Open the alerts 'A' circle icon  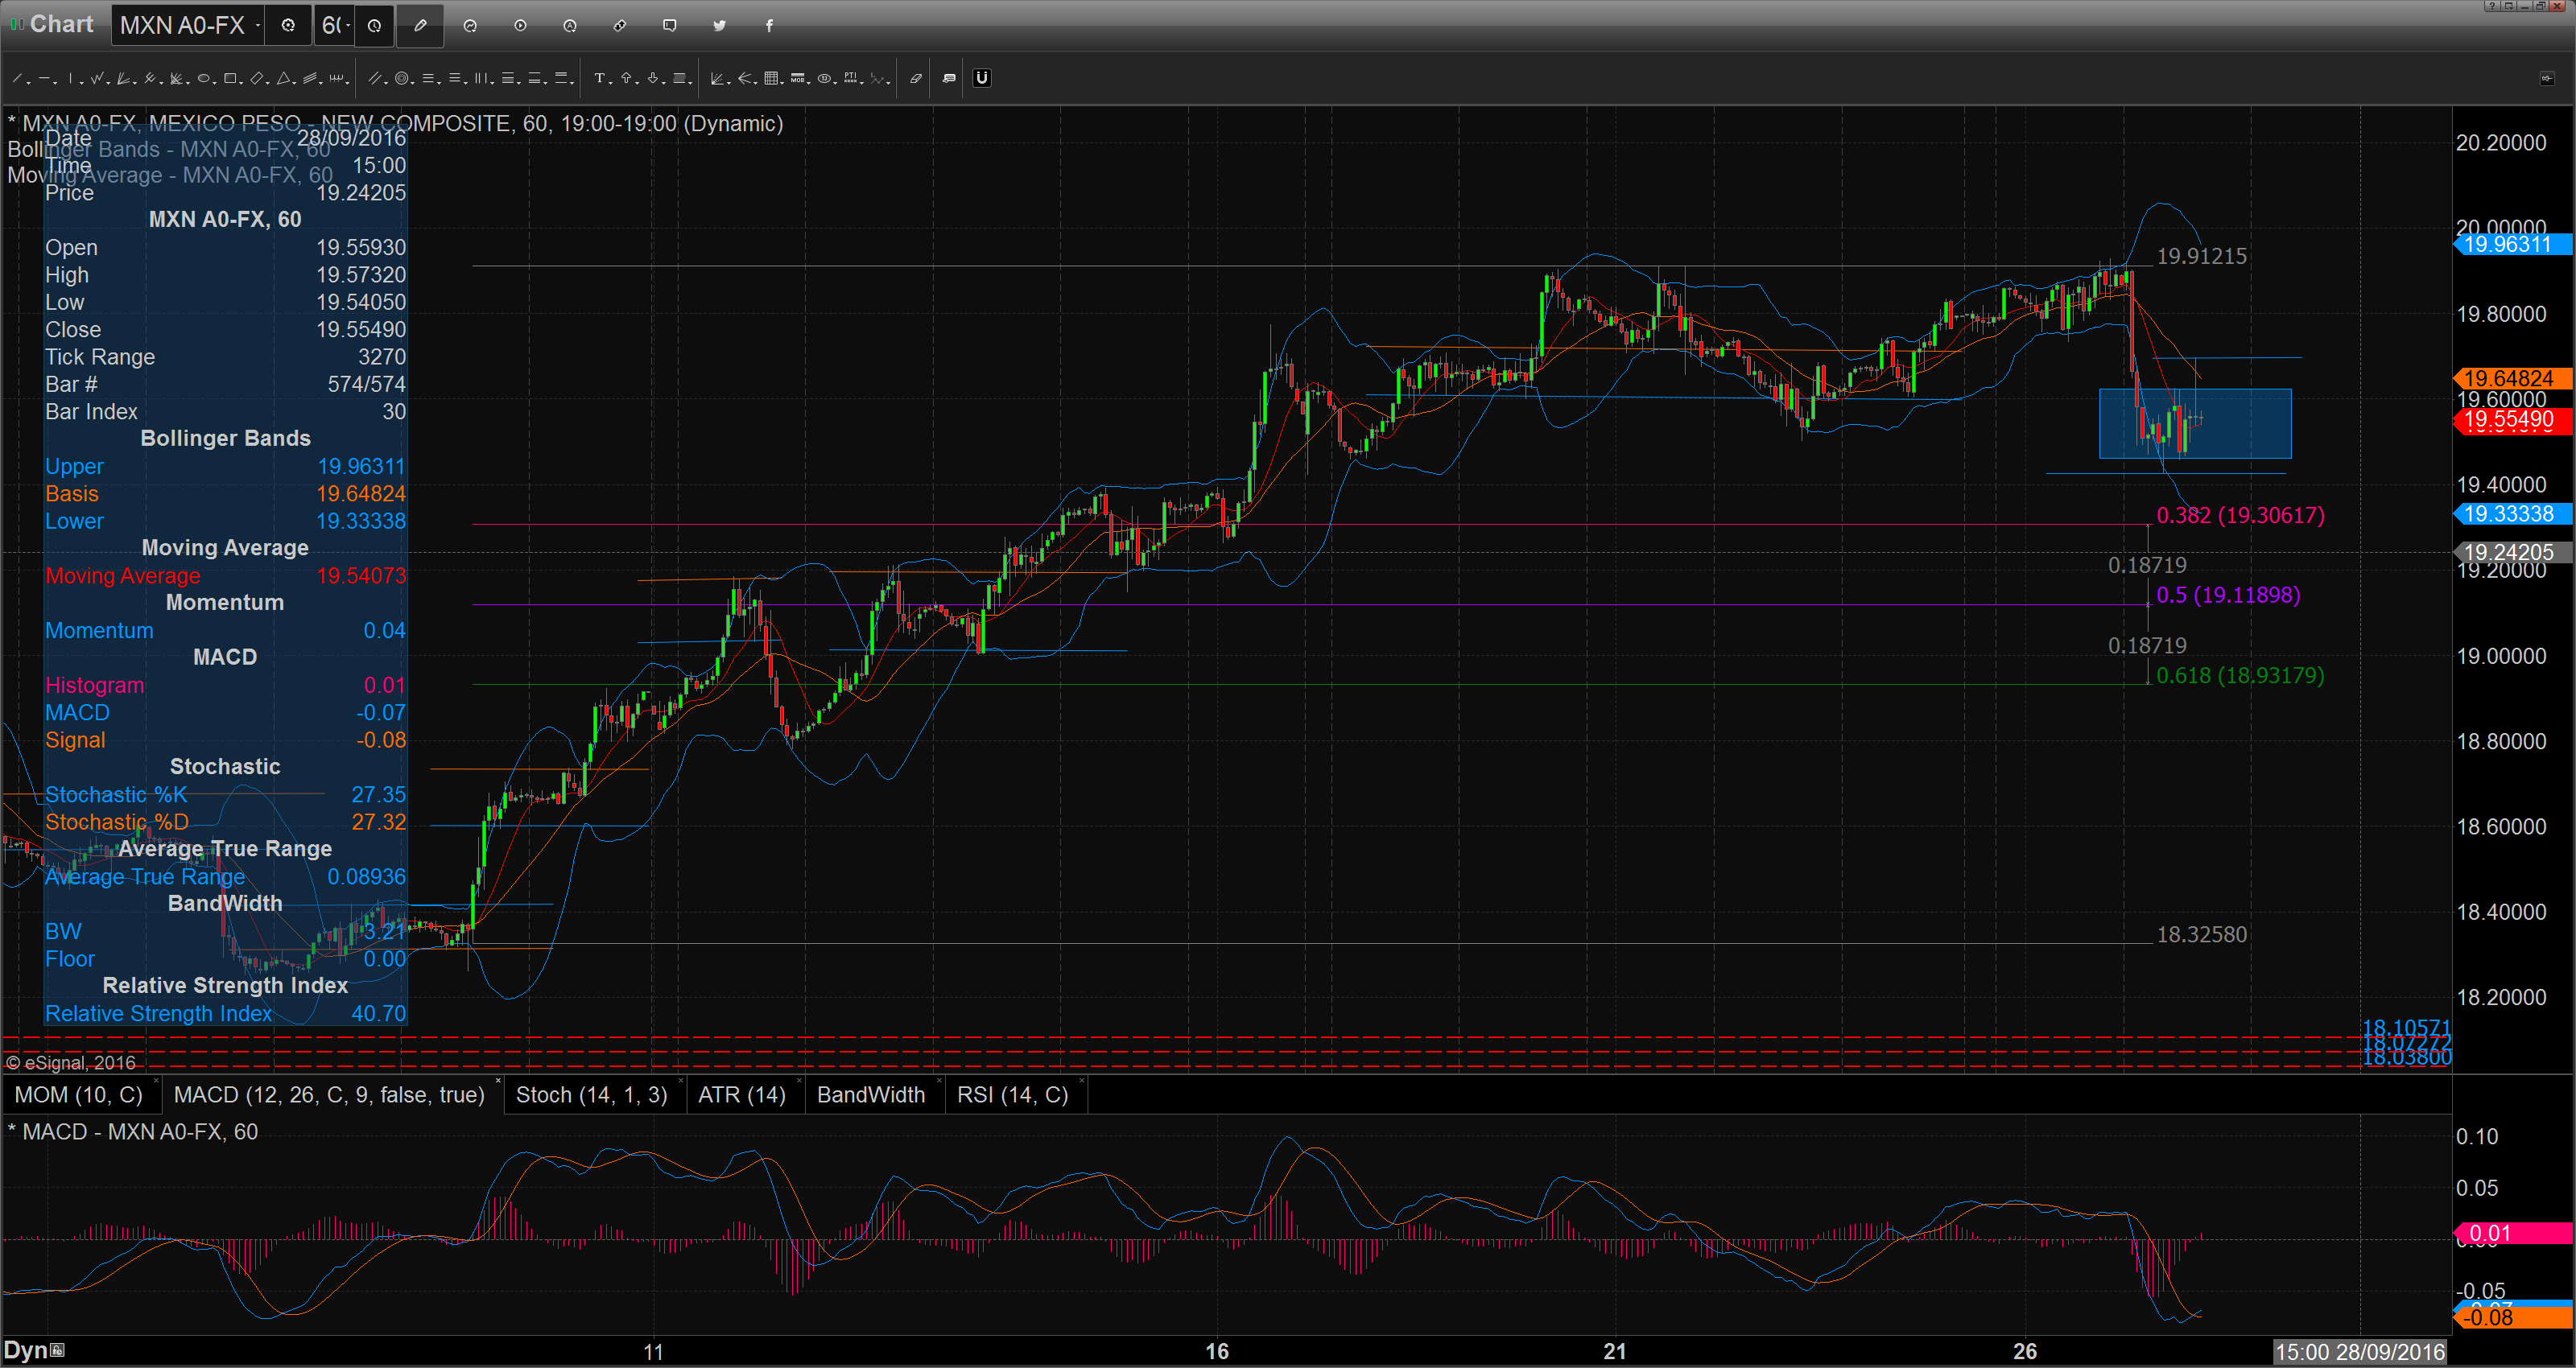coord(570,26)
